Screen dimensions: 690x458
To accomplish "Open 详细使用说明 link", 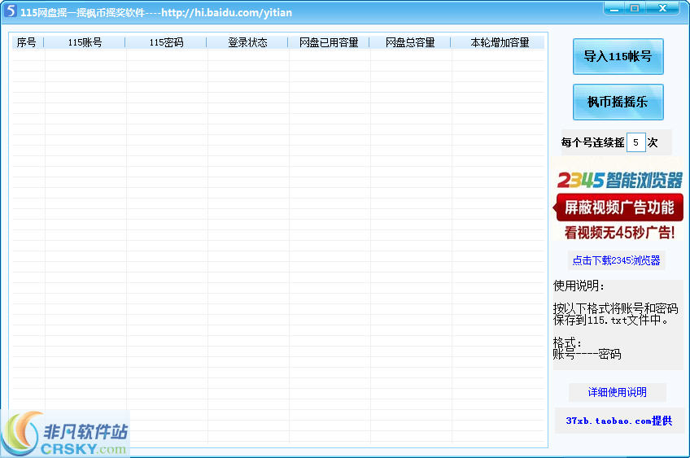I will (617, 392).
